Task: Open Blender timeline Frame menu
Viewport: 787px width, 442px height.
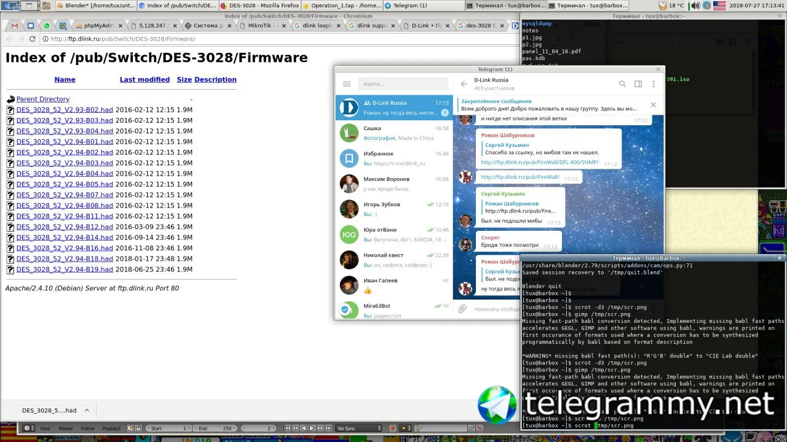Action: (88, 428)
